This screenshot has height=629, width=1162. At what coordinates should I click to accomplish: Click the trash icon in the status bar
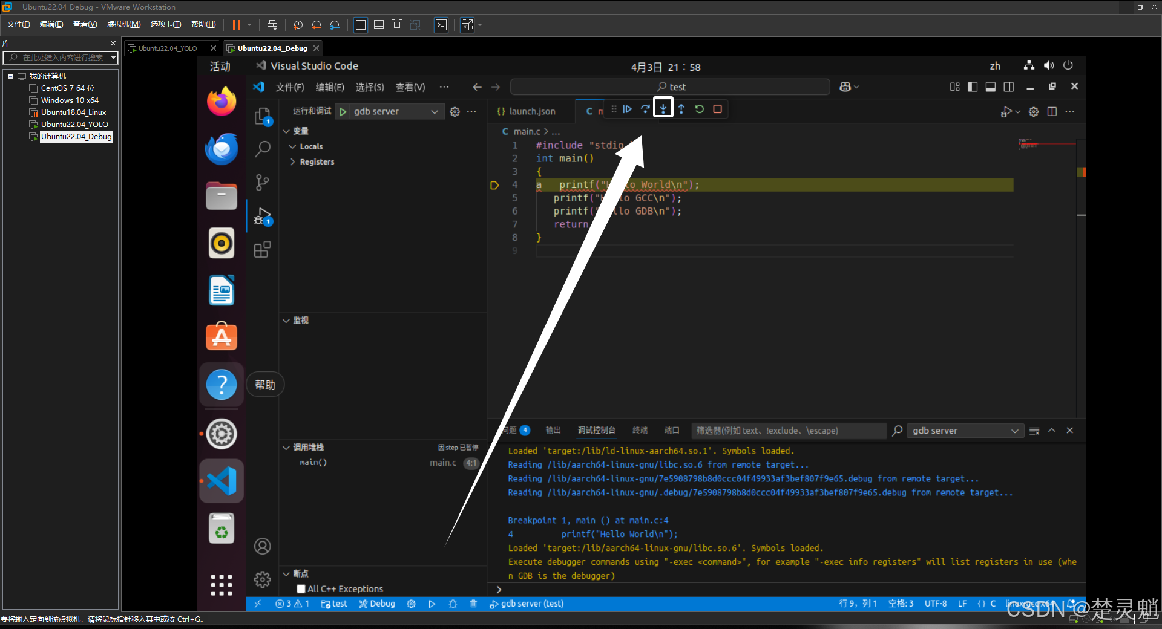[474, 604]
